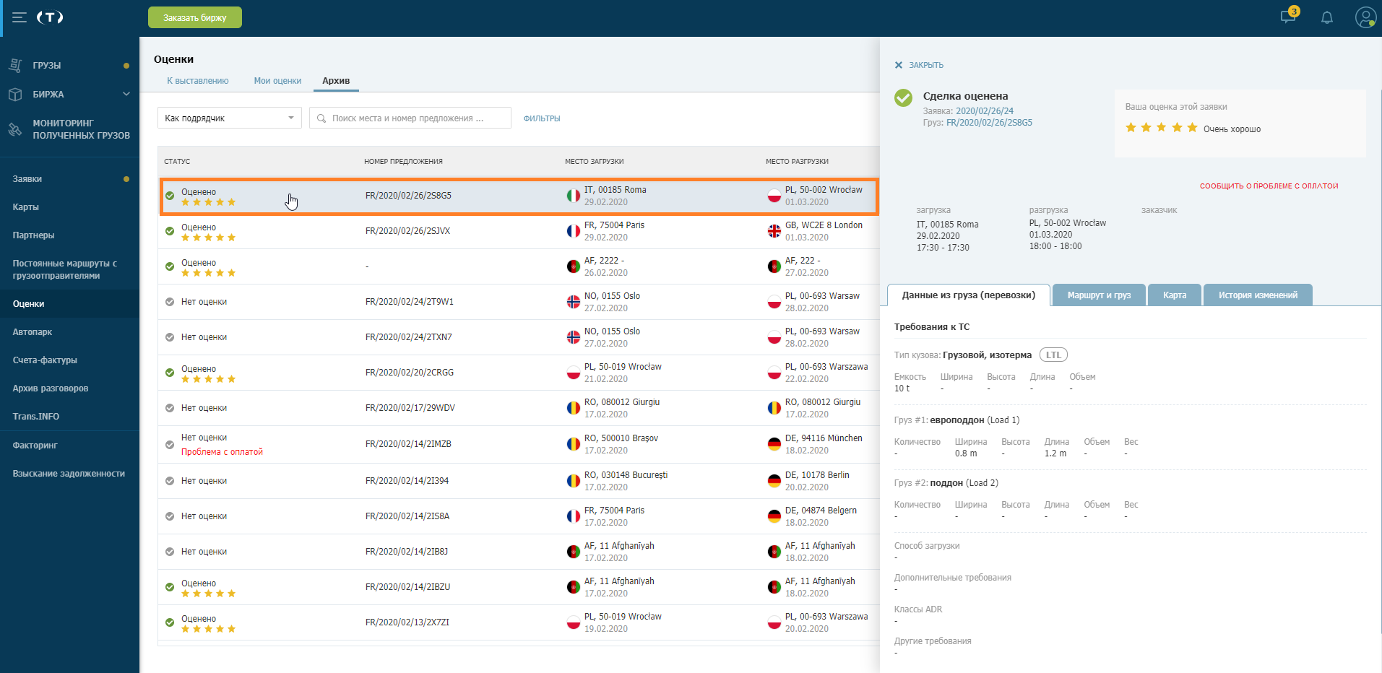Click the X icon next to ЗАКРЫТЬ
Screen dimensions: 1382x673
(x=899, y=65)
